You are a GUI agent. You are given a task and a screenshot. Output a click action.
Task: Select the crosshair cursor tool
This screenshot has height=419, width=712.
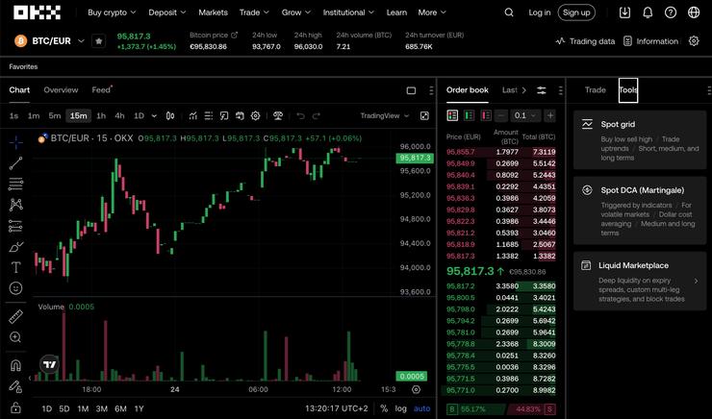16,142
